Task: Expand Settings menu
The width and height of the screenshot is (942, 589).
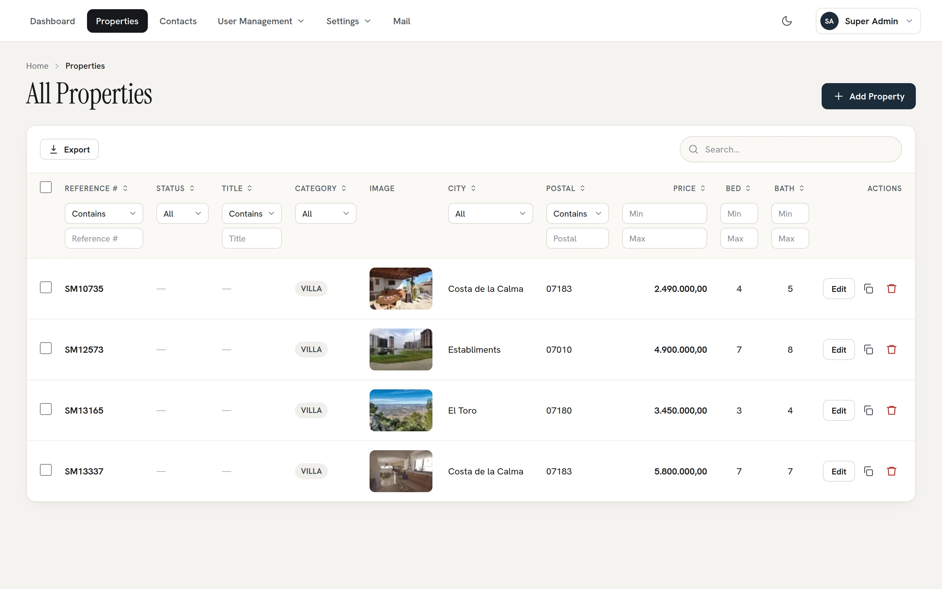Action: [348, 21]
